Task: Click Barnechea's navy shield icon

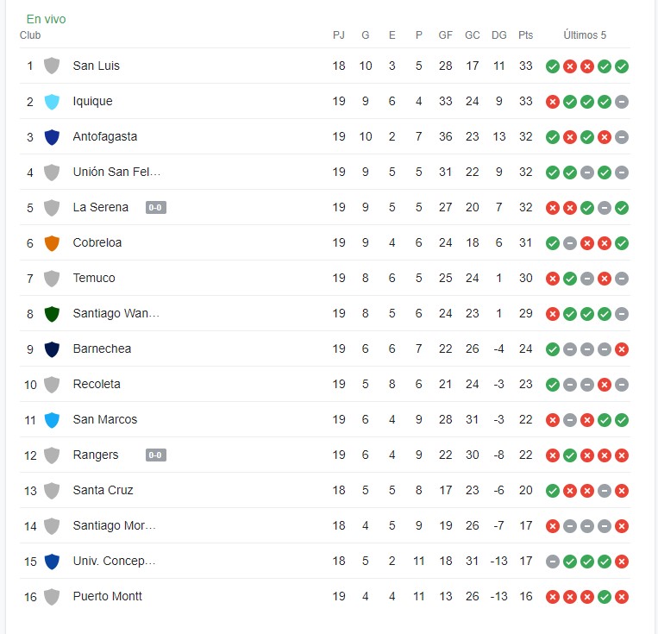Action: coord(52,348)
